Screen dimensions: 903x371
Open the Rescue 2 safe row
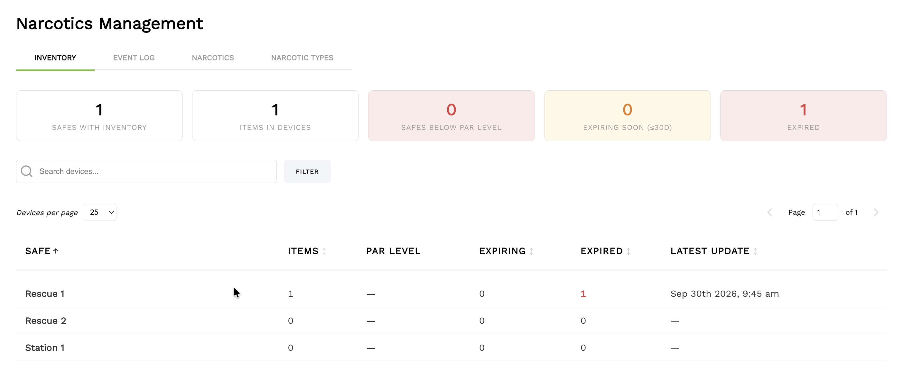[x=451, y=321]
